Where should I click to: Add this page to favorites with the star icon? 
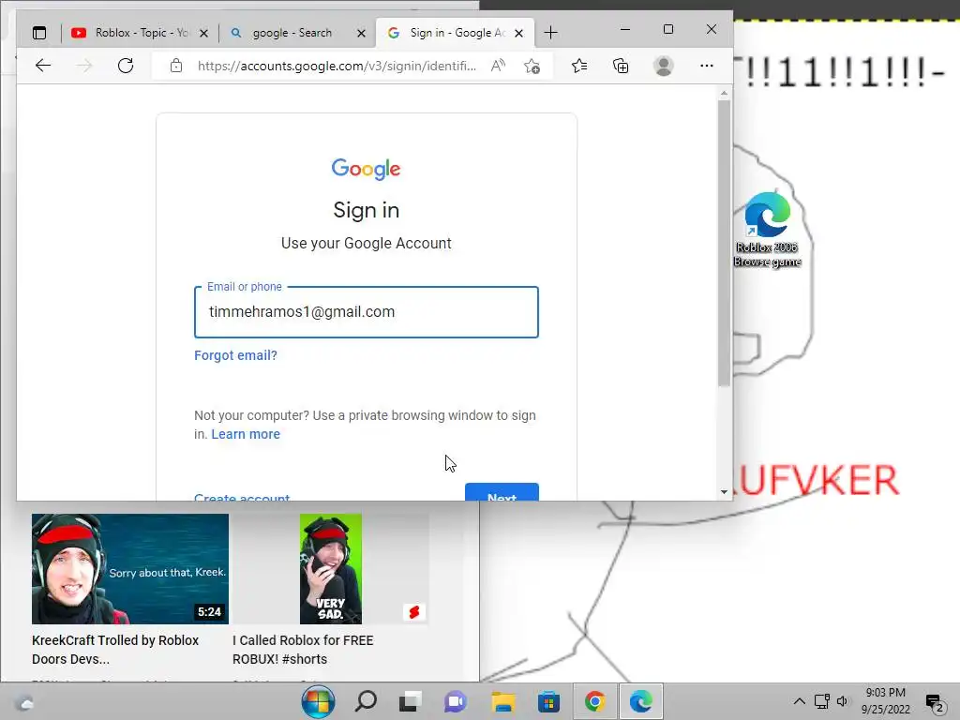532,66
